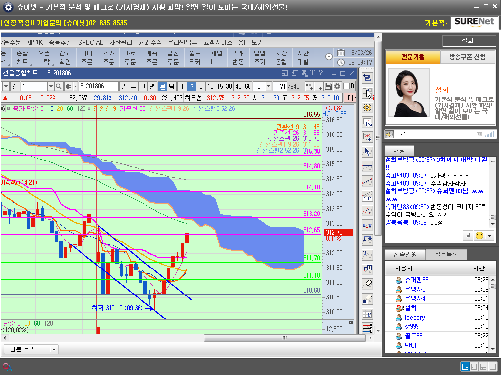The image size is (501, 375).
Task: Click 시장 종합 toolbar button
Action: tap(281, 57)
